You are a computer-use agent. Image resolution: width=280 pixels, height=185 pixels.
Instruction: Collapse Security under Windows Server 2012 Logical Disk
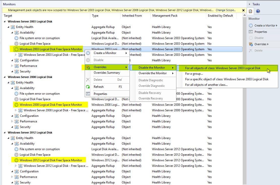[x=12, y=182]
